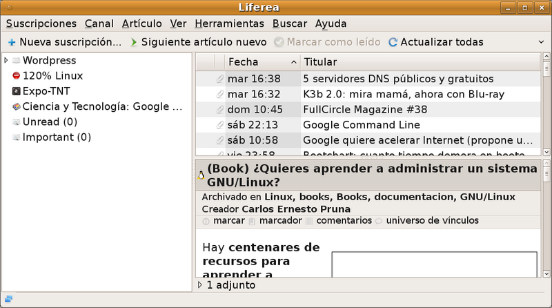Expand the Wordpress folder tree

pos(6,61)
